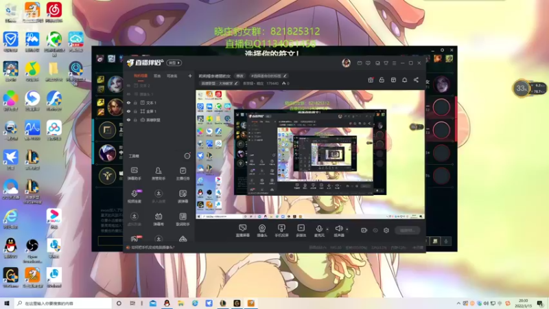The image size is (549, 309).
Task: Click the taskbar search box
Action: tap(63, 303)
